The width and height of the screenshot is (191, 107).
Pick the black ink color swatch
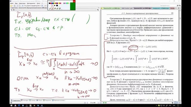click(x=50, y=3)
